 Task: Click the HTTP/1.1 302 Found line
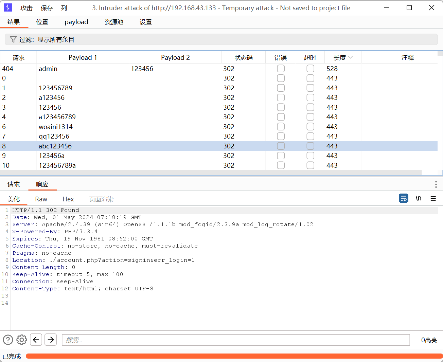(x=46, y=210)
